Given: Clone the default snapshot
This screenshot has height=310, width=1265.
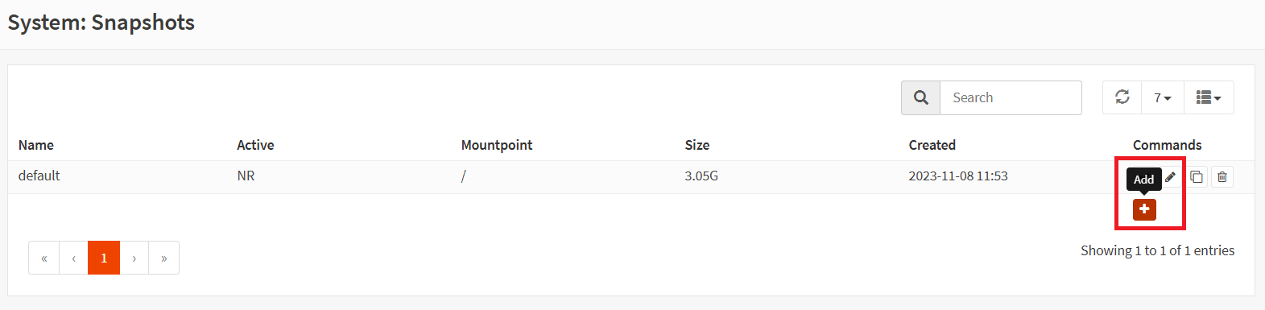Looking at the screenshot, I should [1197, 176].
